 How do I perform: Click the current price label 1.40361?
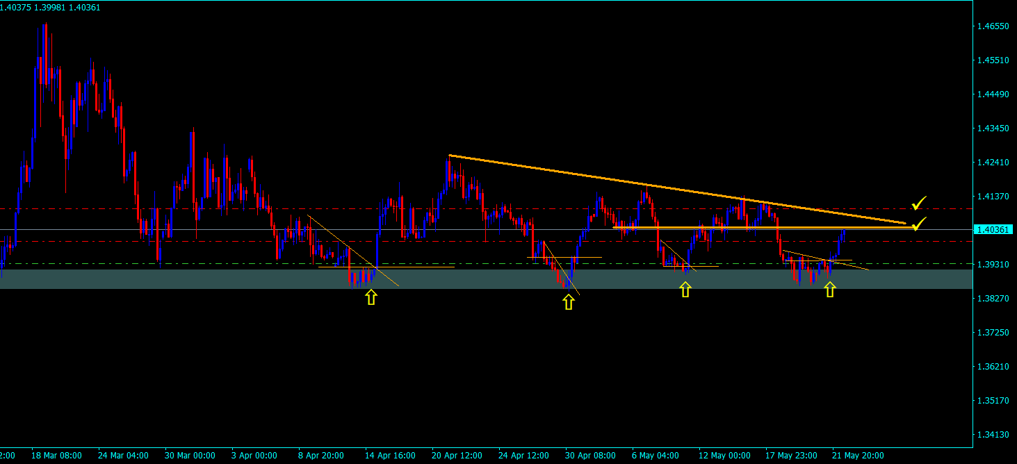[994, 229]
